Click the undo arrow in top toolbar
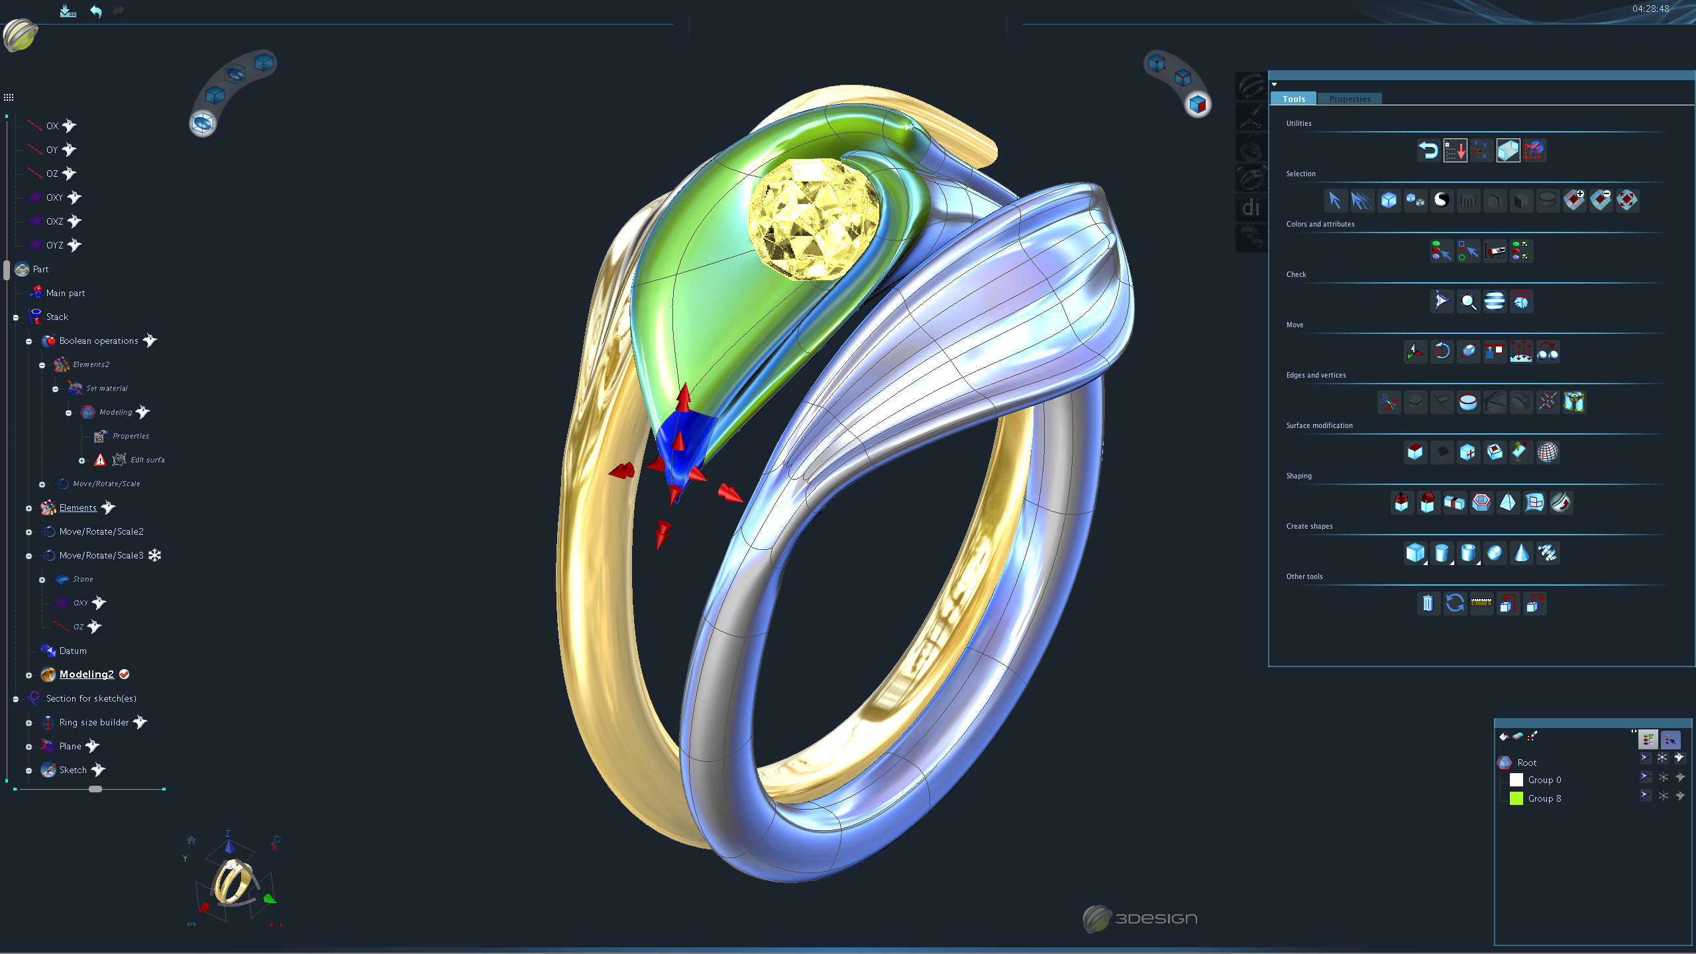 click(96, 11)
